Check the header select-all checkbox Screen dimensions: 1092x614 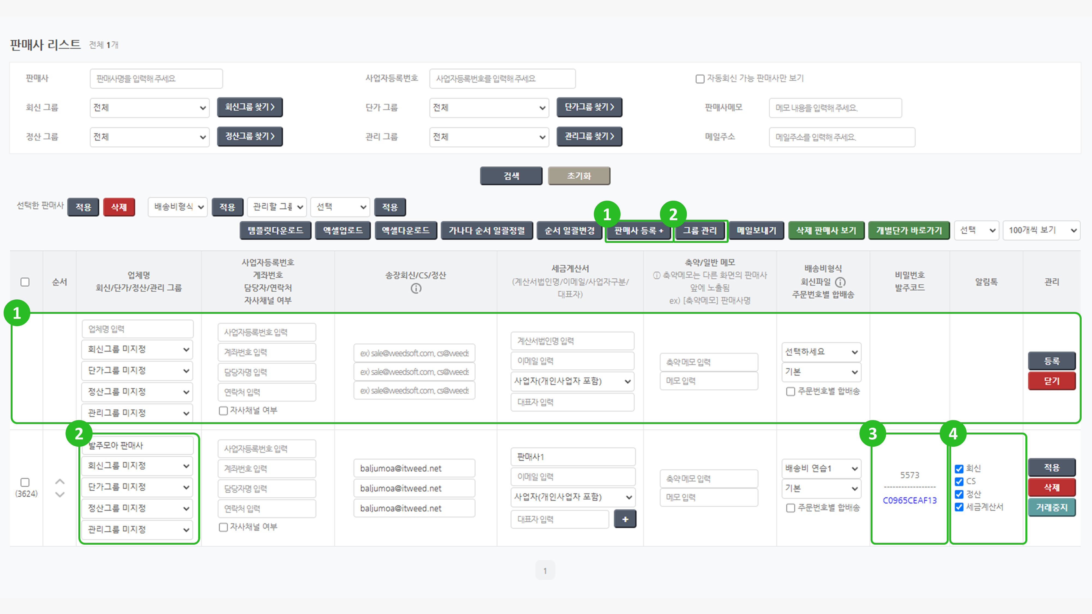(x=25, y=282)
